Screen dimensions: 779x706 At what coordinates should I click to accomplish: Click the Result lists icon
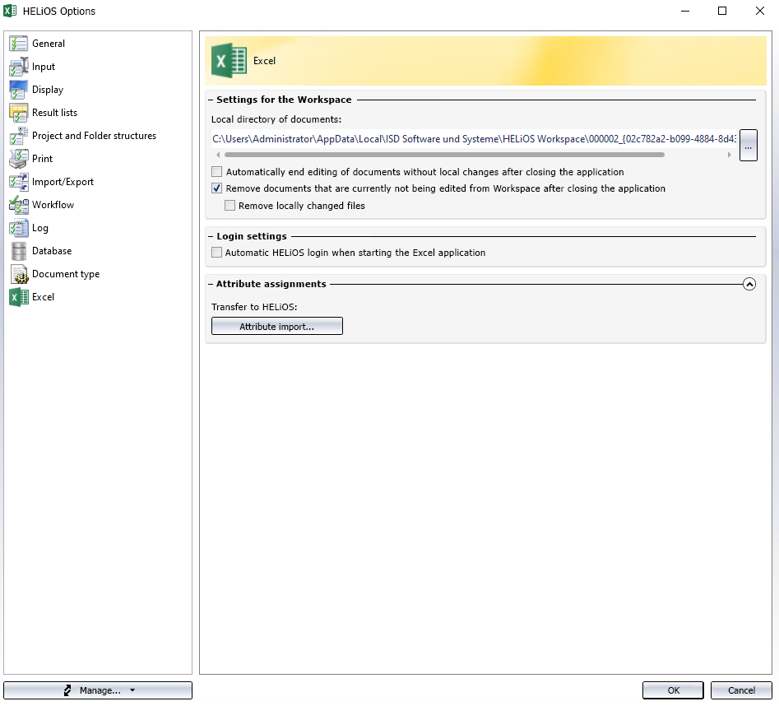[18, 113]
